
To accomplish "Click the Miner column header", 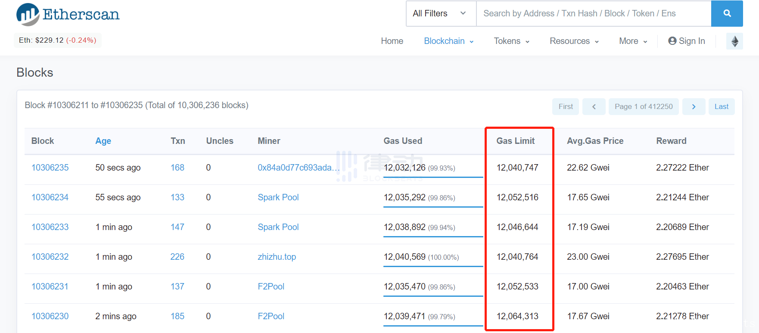I will point(269,141).
